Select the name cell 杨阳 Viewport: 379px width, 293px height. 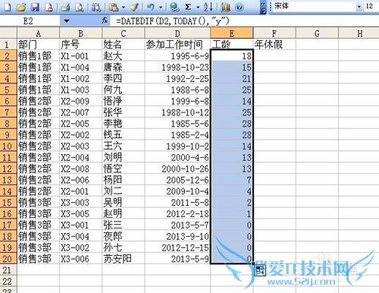tap(124, 180)
